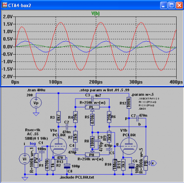
Task: Select the PH potentiometer component
Action: [x=92, y=155]
